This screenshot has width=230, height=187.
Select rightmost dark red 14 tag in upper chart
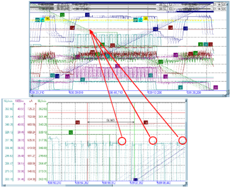click(171, 28)
